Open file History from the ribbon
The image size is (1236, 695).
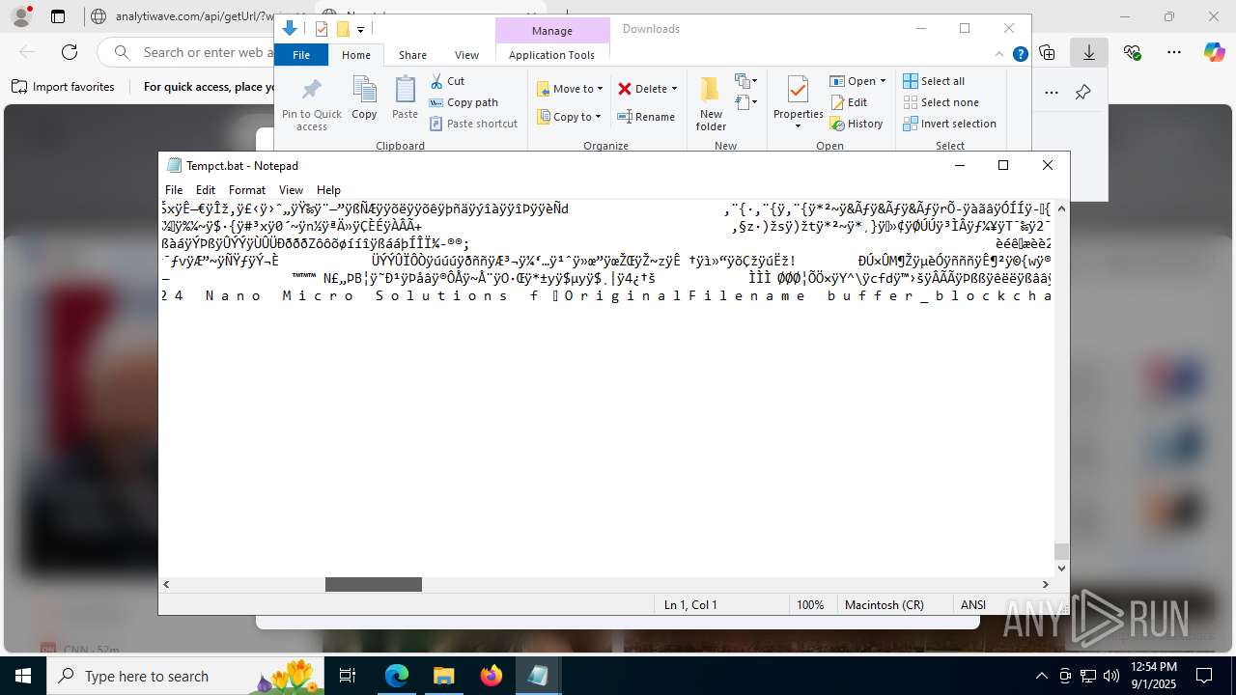tap(857, 124)
